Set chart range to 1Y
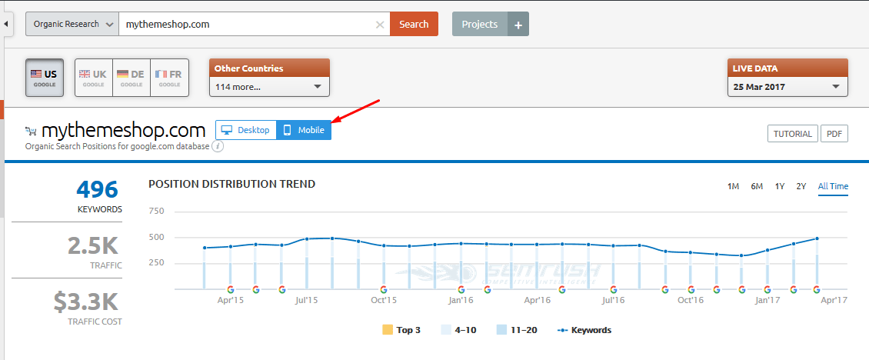 pyautogui.click(x=780, y=186)
